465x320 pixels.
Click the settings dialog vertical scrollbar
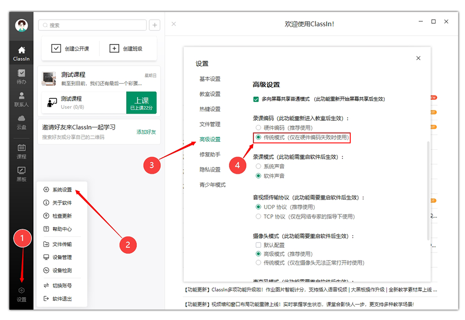428,190
